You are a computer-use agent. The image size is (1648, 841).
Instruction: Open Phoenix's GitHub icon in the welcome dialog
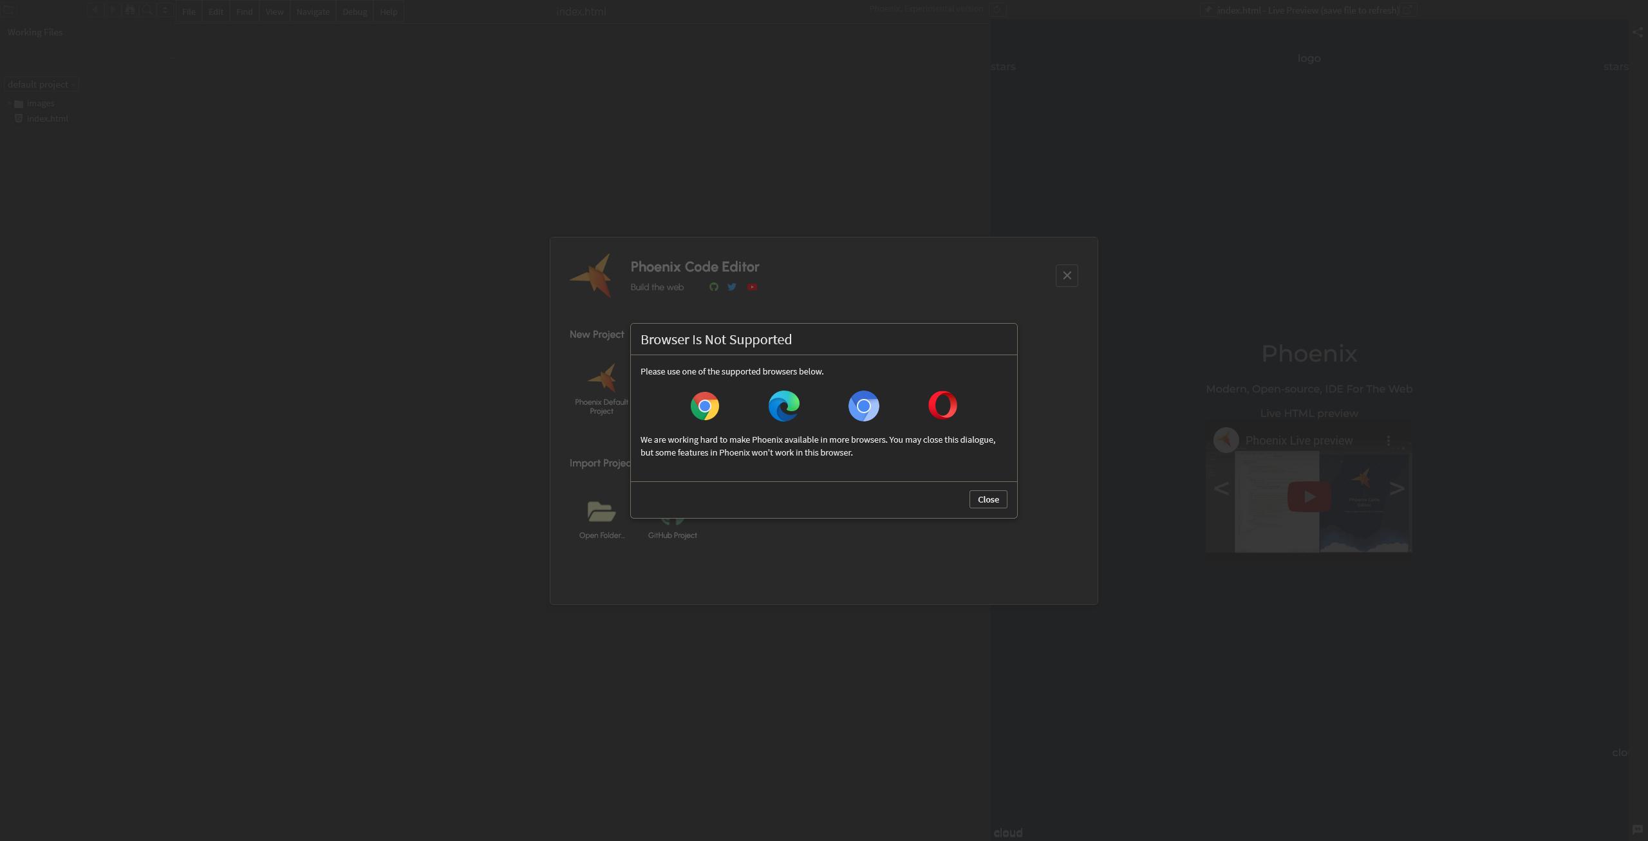(713, 287)
